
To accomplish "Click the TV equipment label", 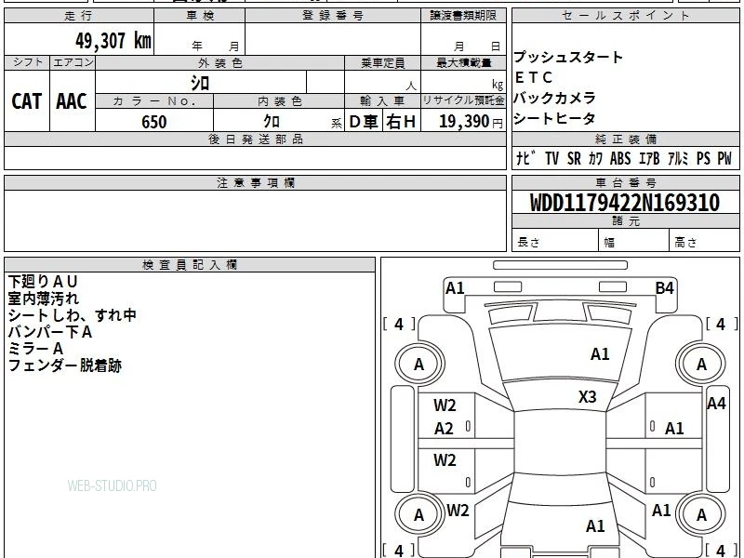I will point(551,158).
